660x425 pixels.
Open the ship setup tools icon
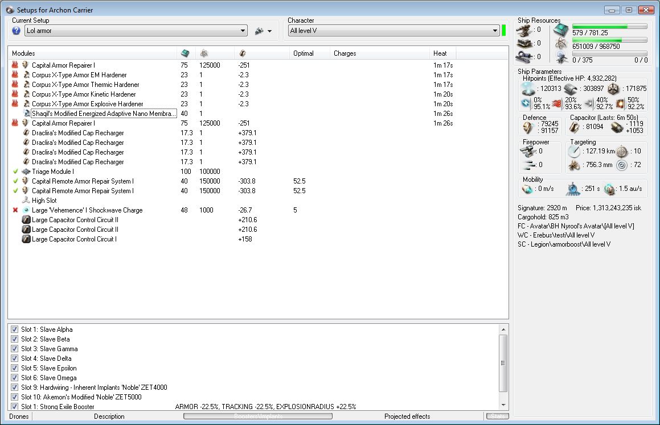tap(259, 31)
